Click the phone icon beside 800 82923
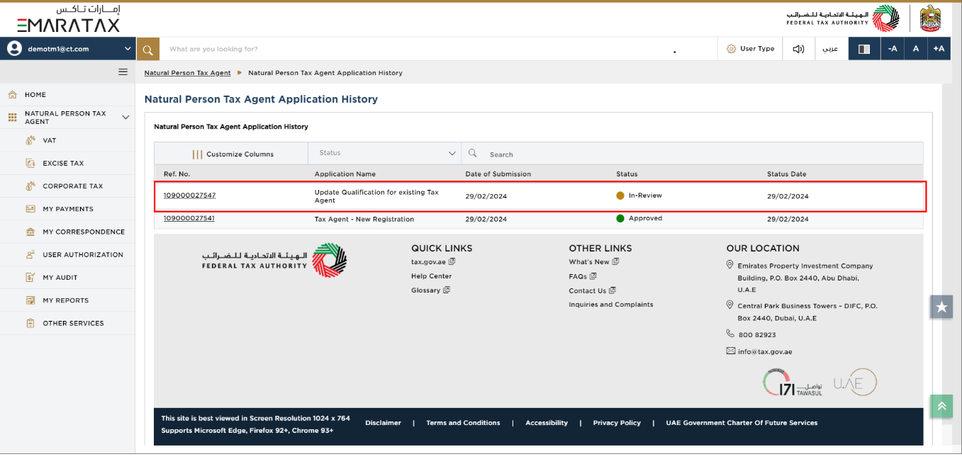This screenshot has height=459, width=962. coord(730,334)
